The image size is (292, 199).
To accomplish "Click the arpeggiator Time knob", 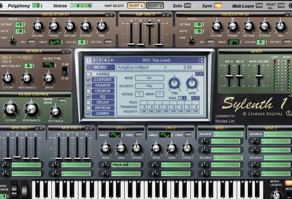I will coord(174,83).
